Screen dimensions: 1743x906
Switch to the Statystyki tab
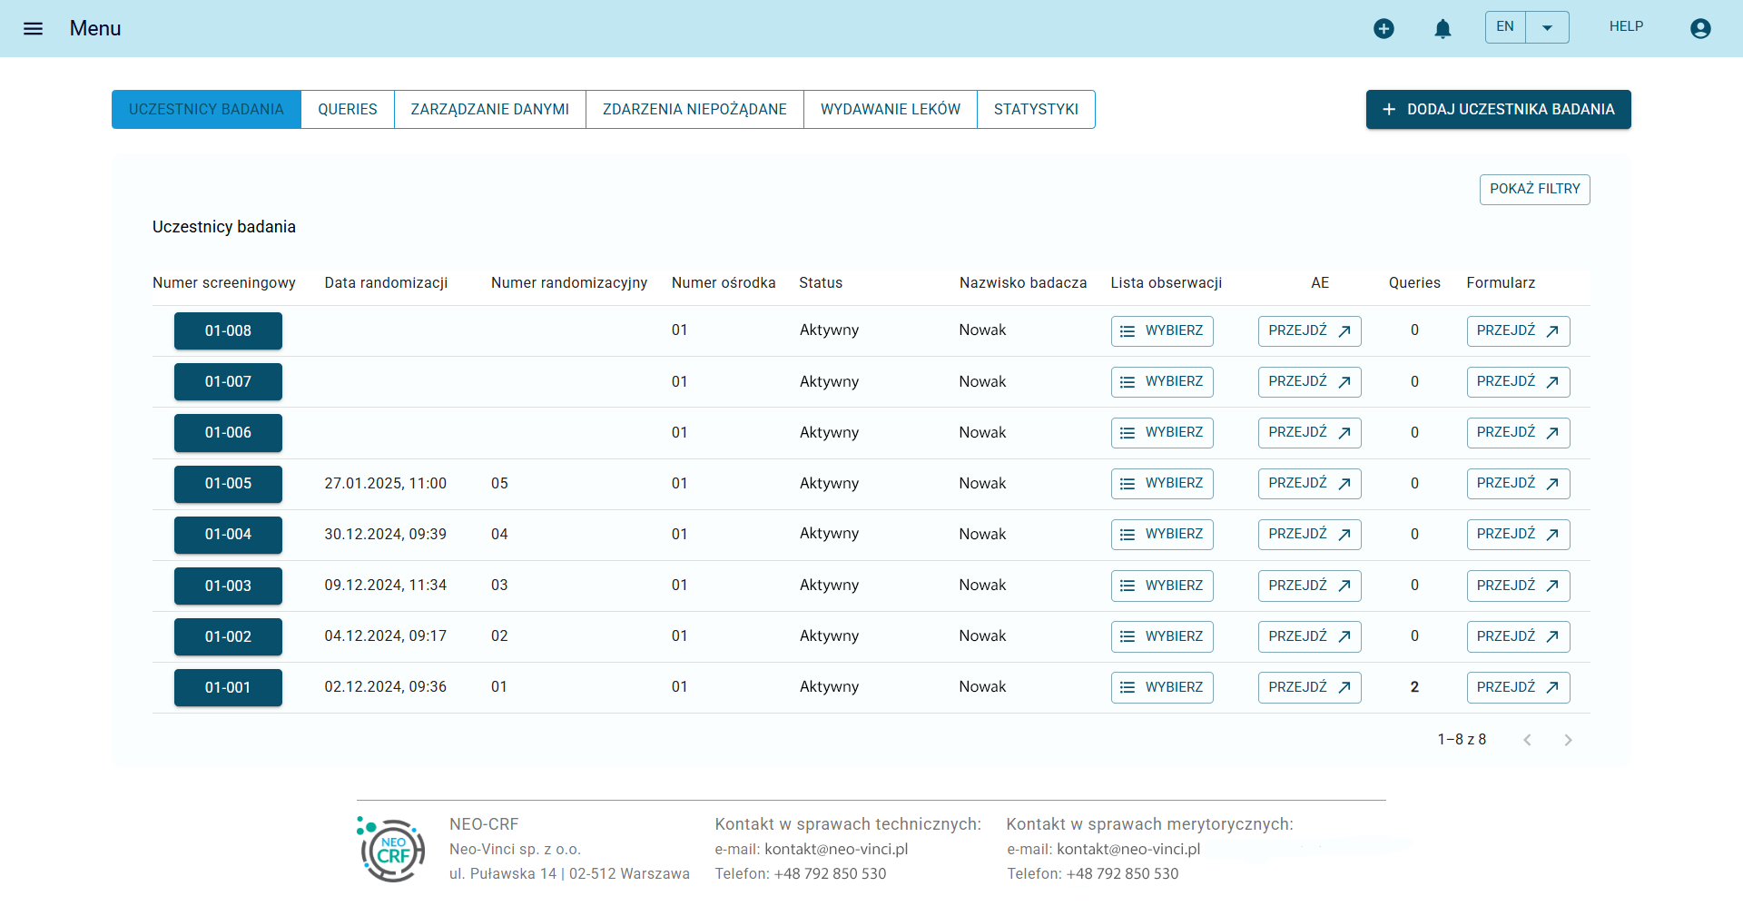click(x=1036, y=109)
